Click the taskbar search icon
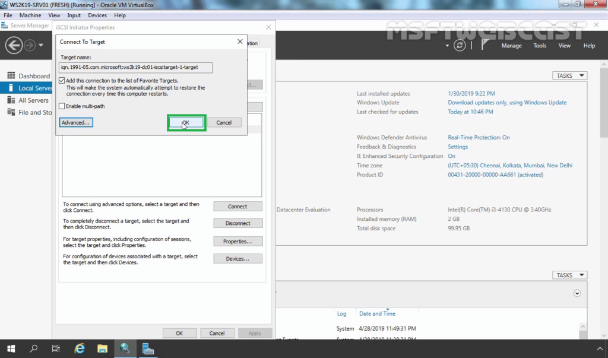This screenshot has width=608, height=358. coord(34,349)
